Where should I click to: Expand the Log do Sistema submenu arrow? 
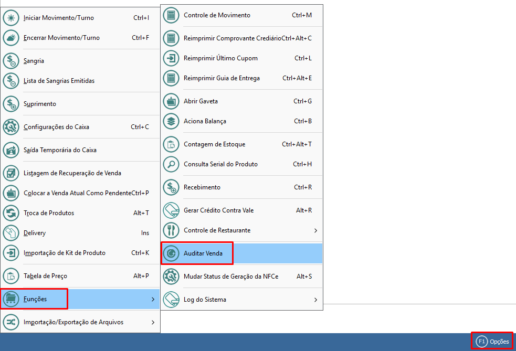point(315,300)
